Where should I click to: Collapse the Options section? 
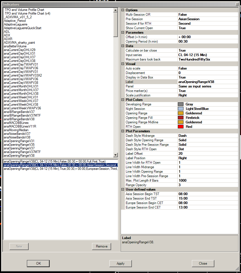click(x=123, y=10)
